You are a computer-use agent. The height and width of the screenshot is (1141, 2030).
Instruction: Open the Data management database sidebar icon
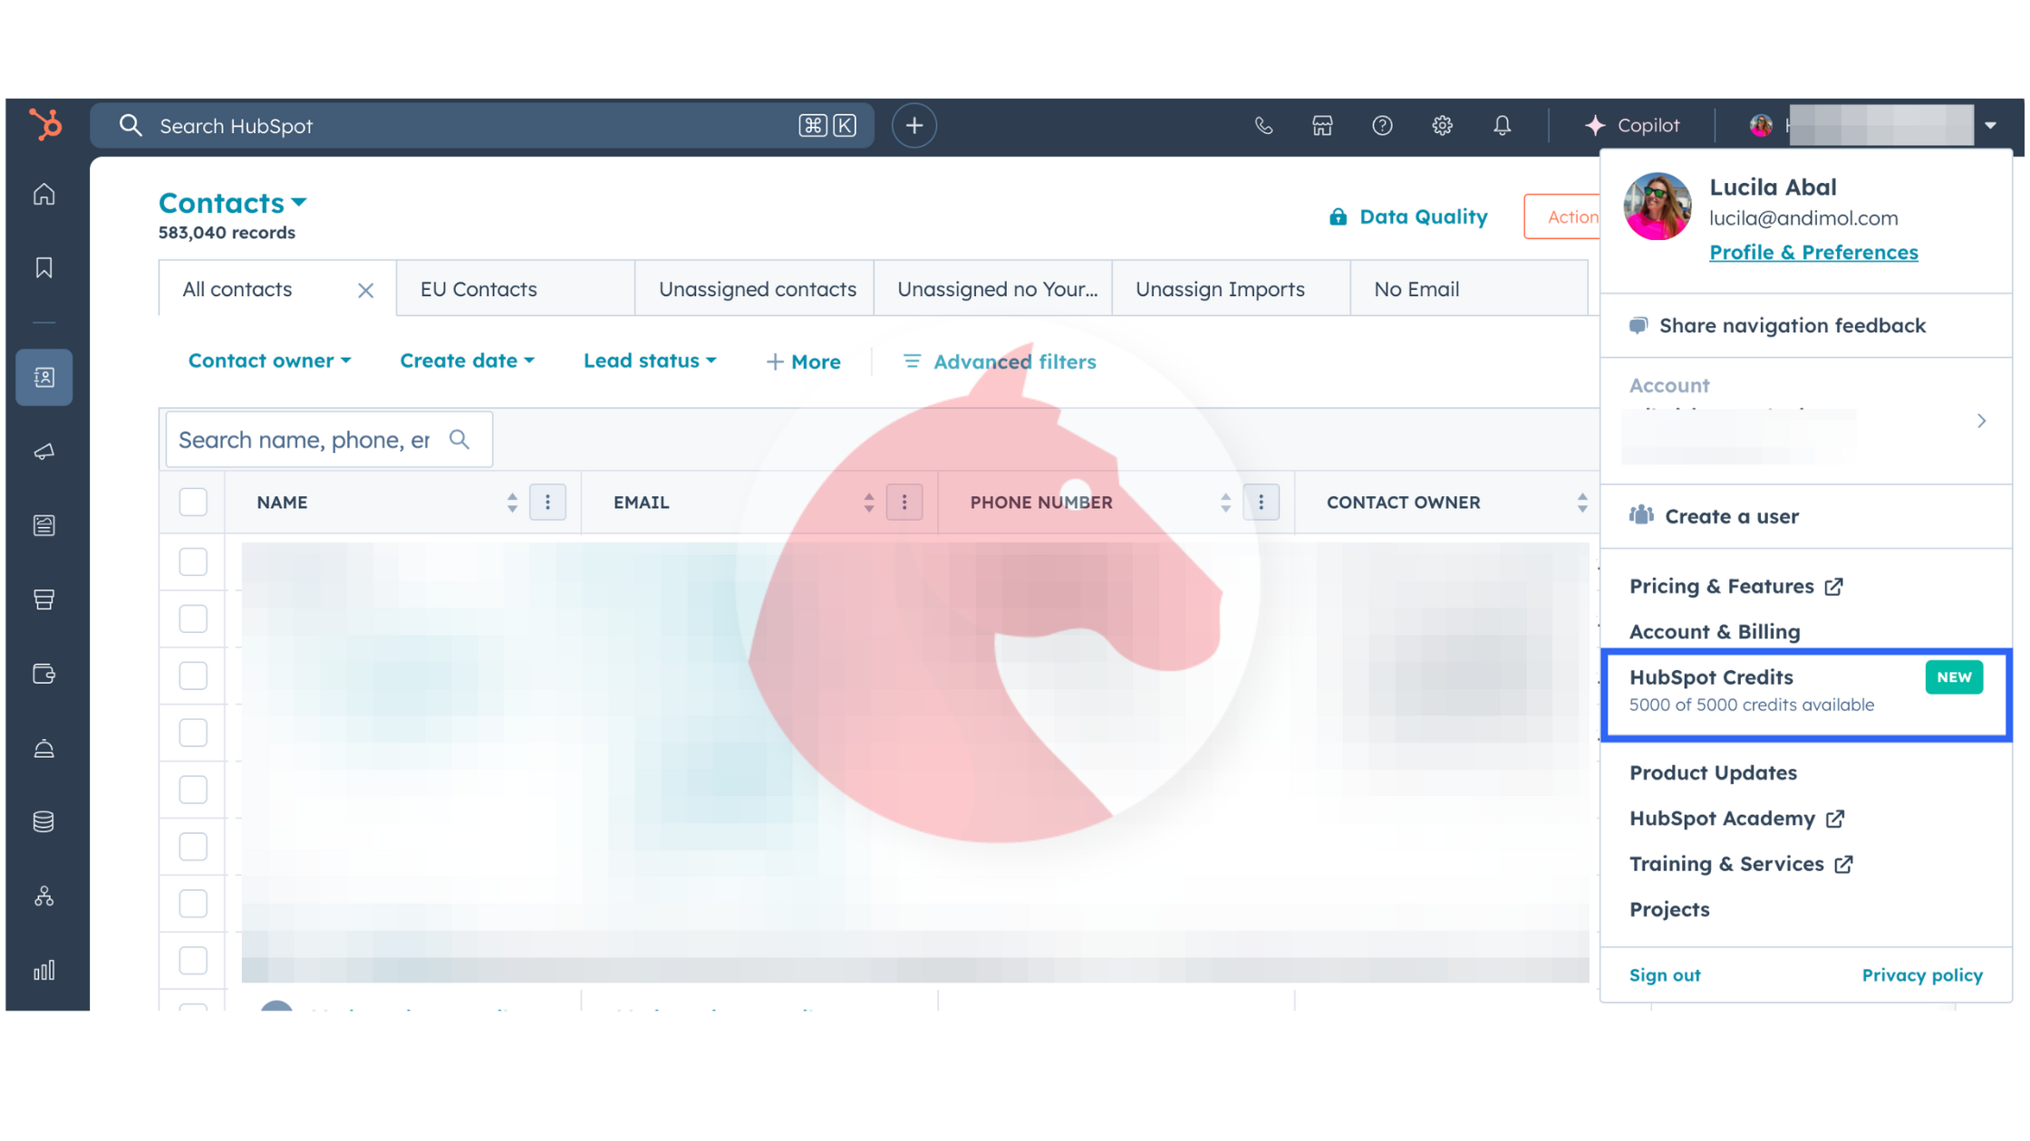click(x=43, y=821)
